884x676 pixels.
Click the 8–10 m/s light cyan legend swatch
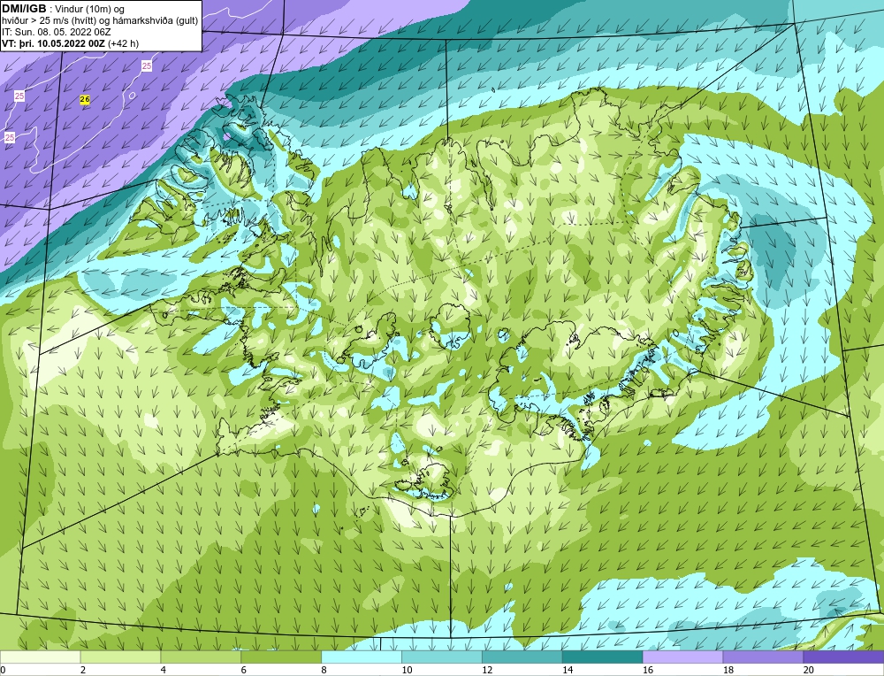point(362,657)
